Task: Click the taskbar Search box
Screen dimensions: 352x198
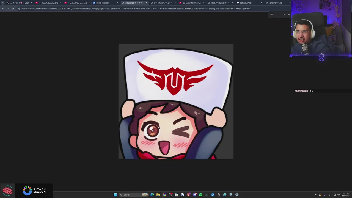Action: pos(134,195)
